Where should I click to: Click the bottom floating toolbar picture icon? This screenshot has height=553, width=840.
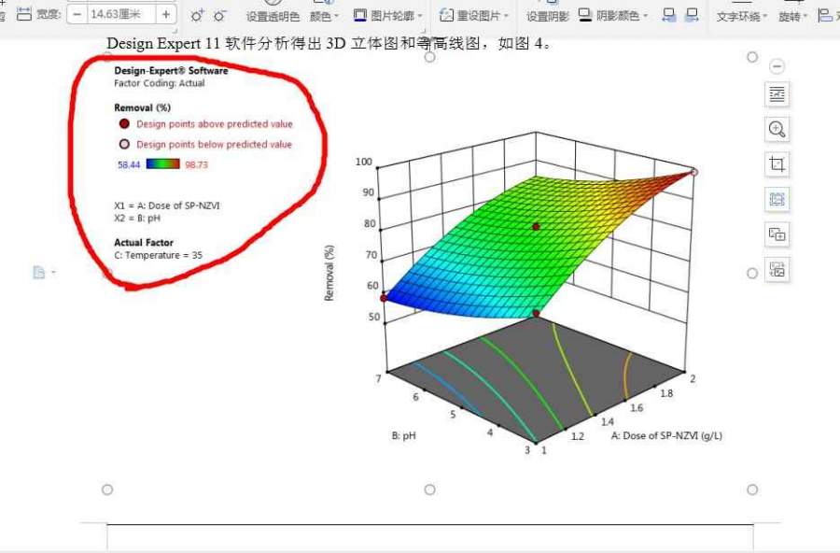pos(777,270)
